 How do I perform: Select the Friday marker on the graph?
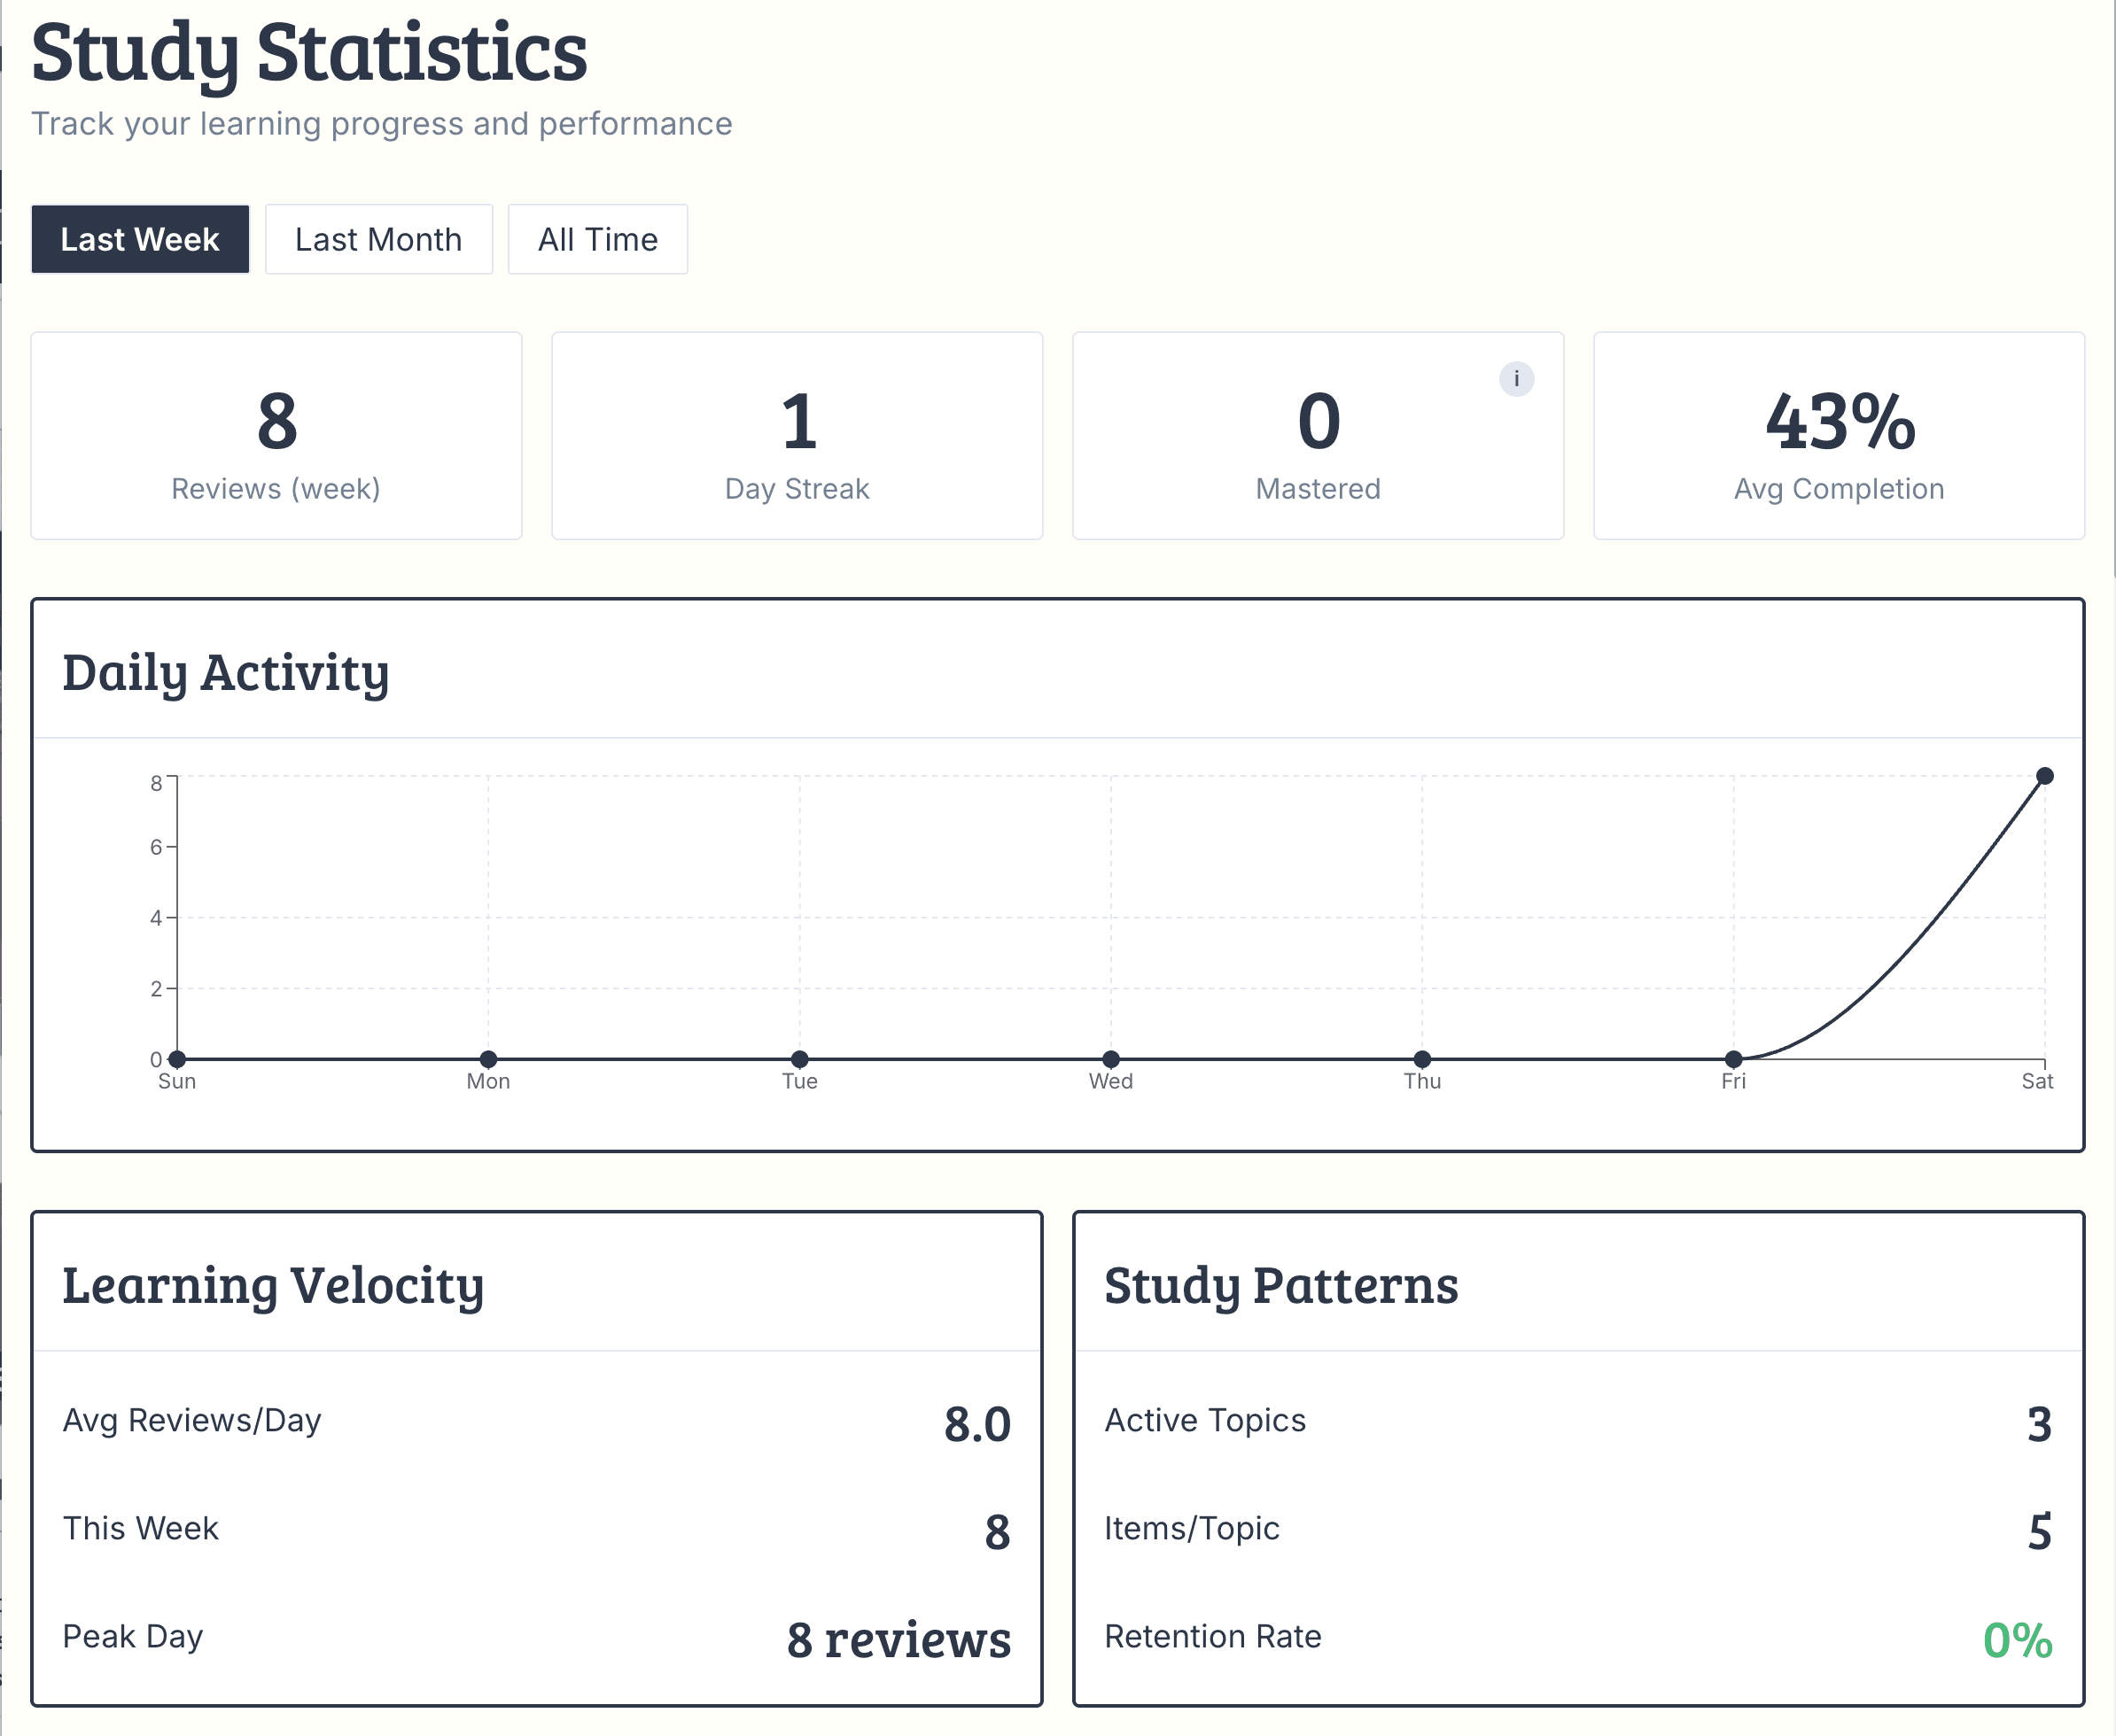pyautogui.click(x=1734, y=1057)
